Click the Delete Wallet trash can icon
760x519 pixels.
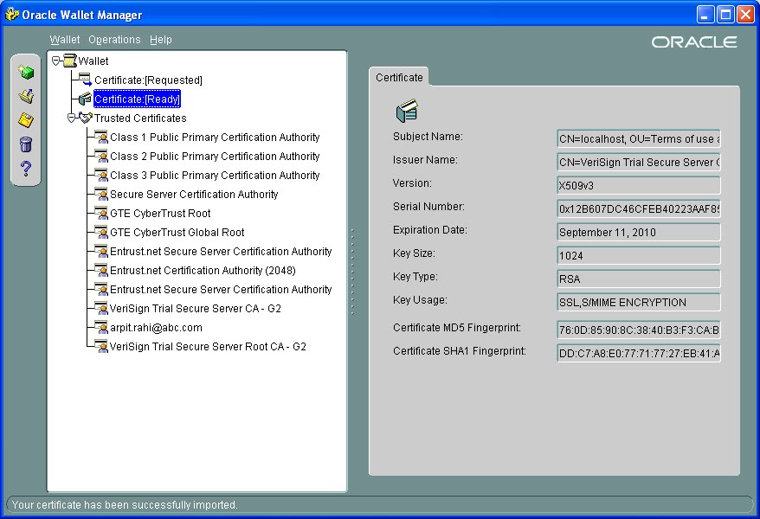tap(26, 144)
